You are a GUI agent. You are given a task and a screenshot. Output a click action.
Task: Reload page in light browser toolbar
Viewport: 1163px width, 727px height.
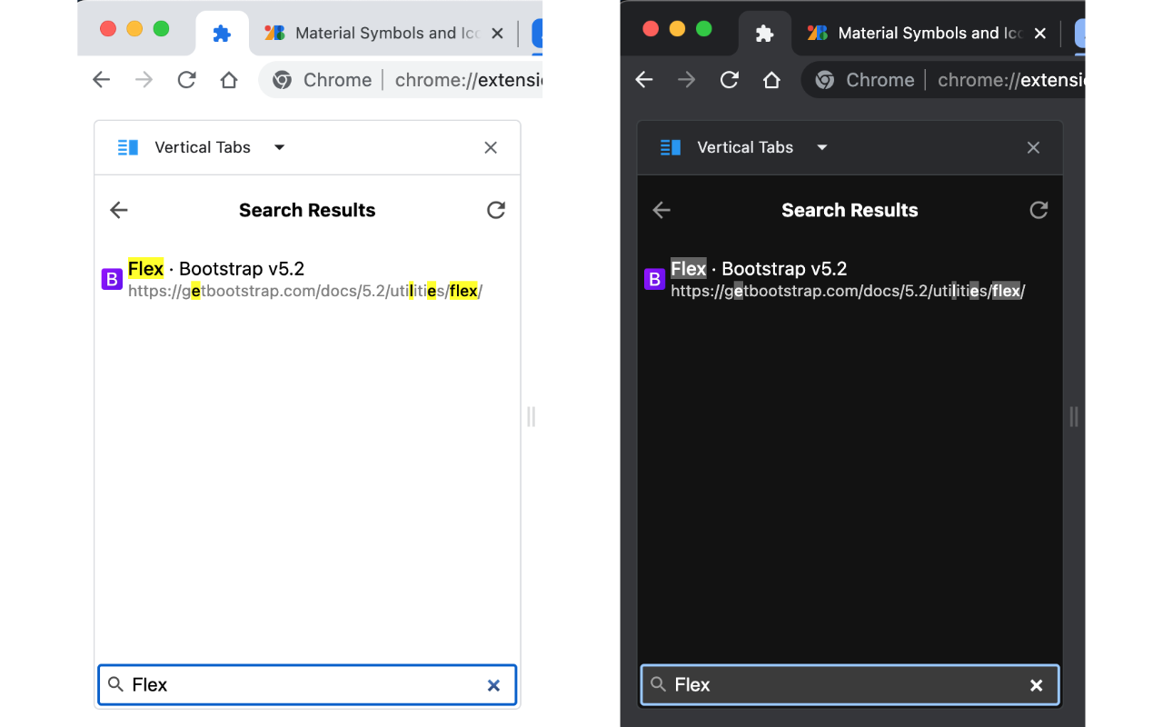186,80
